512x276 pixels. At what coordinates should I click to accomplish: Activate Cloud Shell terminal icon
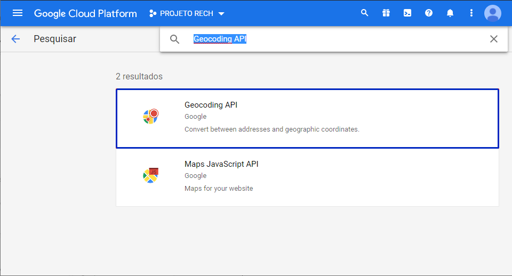[x=407, y=13]
